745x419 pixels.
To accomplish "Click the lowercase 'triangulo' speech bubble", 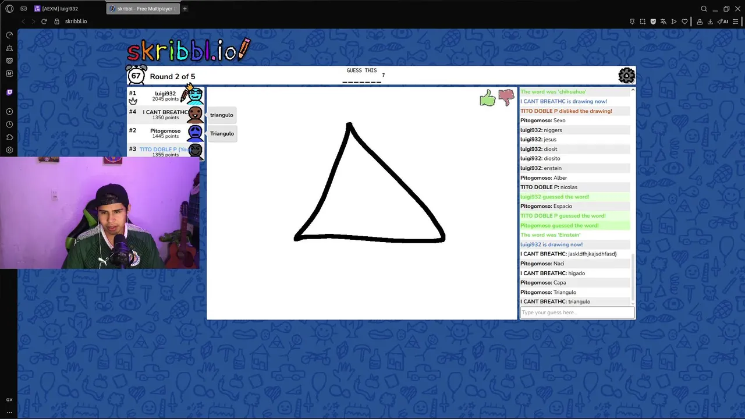I will [222, 115].
